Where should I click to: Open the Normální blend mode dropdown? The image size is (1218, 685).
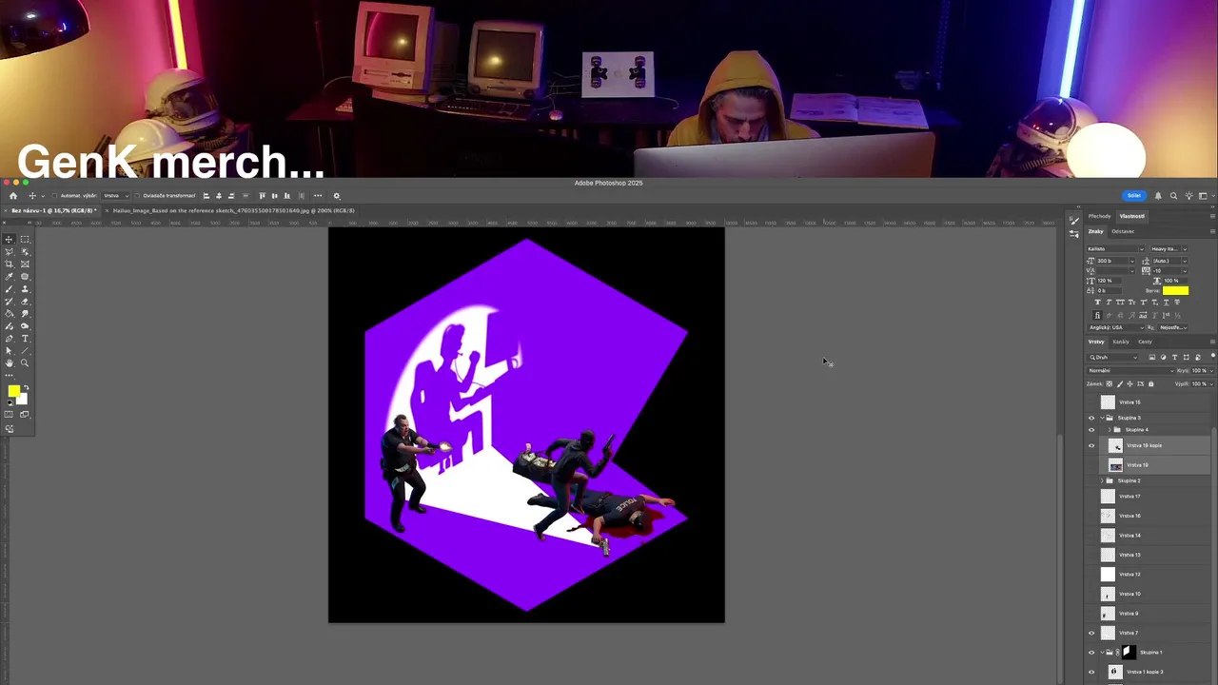pyautogui.click(x=1130, y=370)
